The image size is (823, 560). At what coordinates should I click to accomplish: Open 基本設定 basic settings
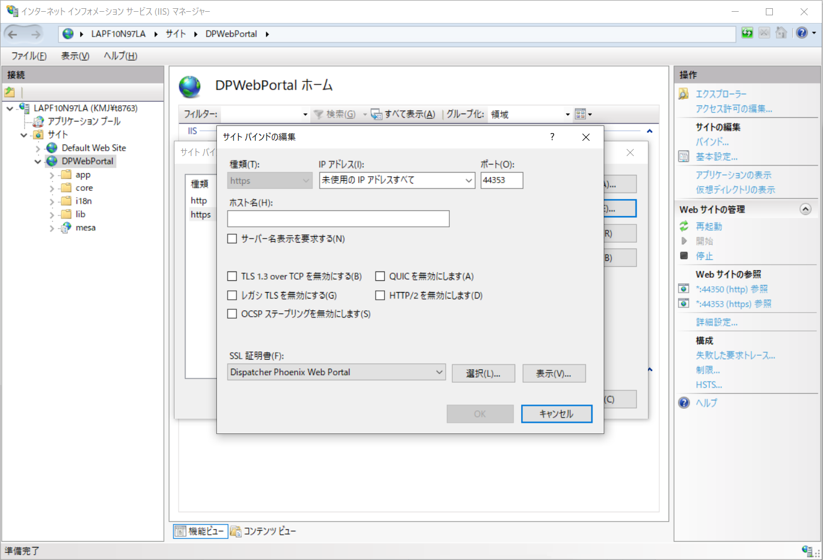pyautogui.click(x=716, y=157)
